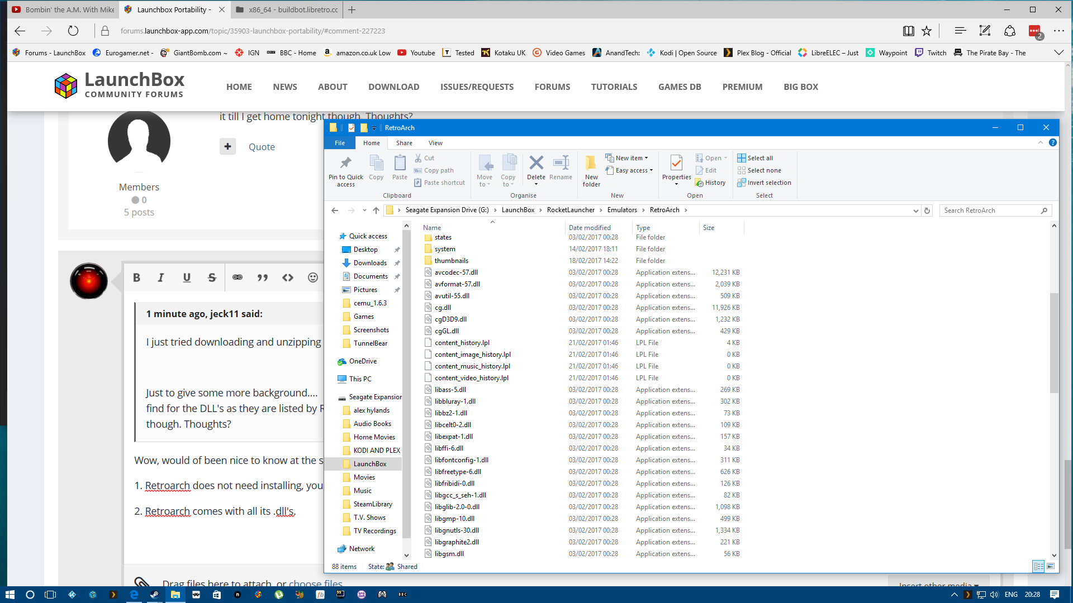This screenshot has height=603, width=1073.
Task: Open Explorer help icon
Action: pyautogui.click(x=1053, y=143)
